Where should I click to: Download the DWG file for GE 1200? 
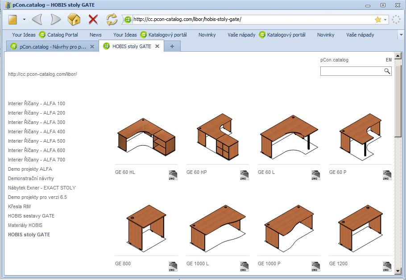click(387, 267)
